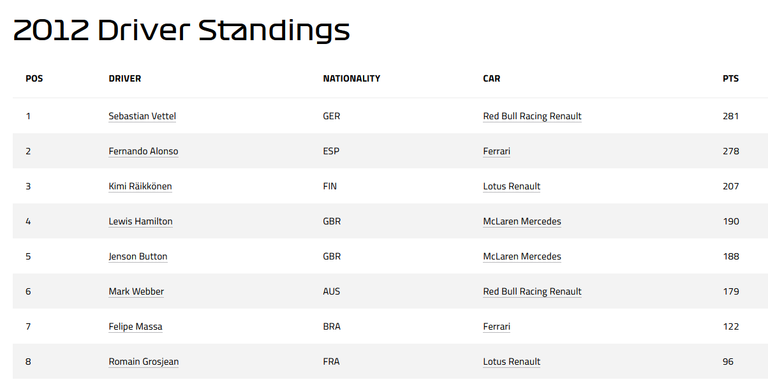Open Romain Grosjean driver page
The image size is (768, 380).
(x=144, y=362)
